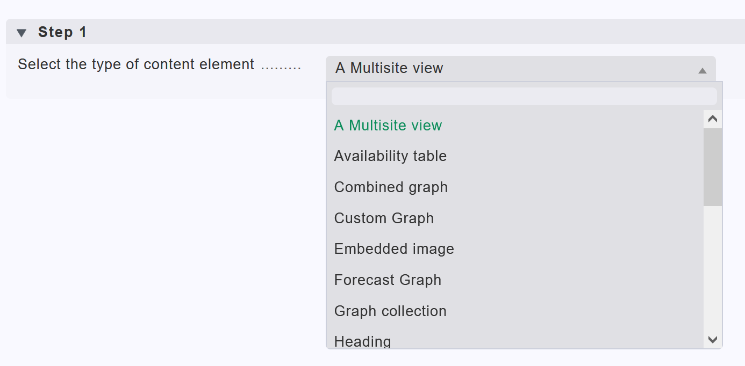Screen dimensions: 745x366
Task: Click the dropdown arrow of the content element selector
Action: tap(702, 70)
